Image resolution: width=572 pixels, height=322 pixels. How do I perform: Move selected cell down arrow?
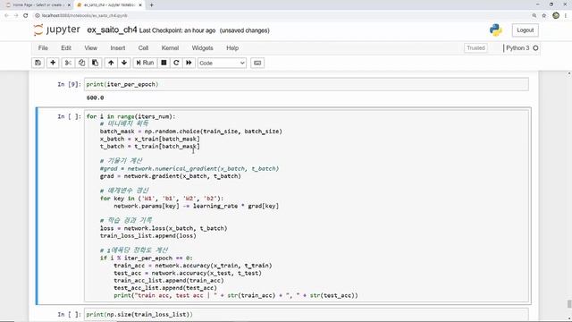pyautogui.click(x=124, y=63)
